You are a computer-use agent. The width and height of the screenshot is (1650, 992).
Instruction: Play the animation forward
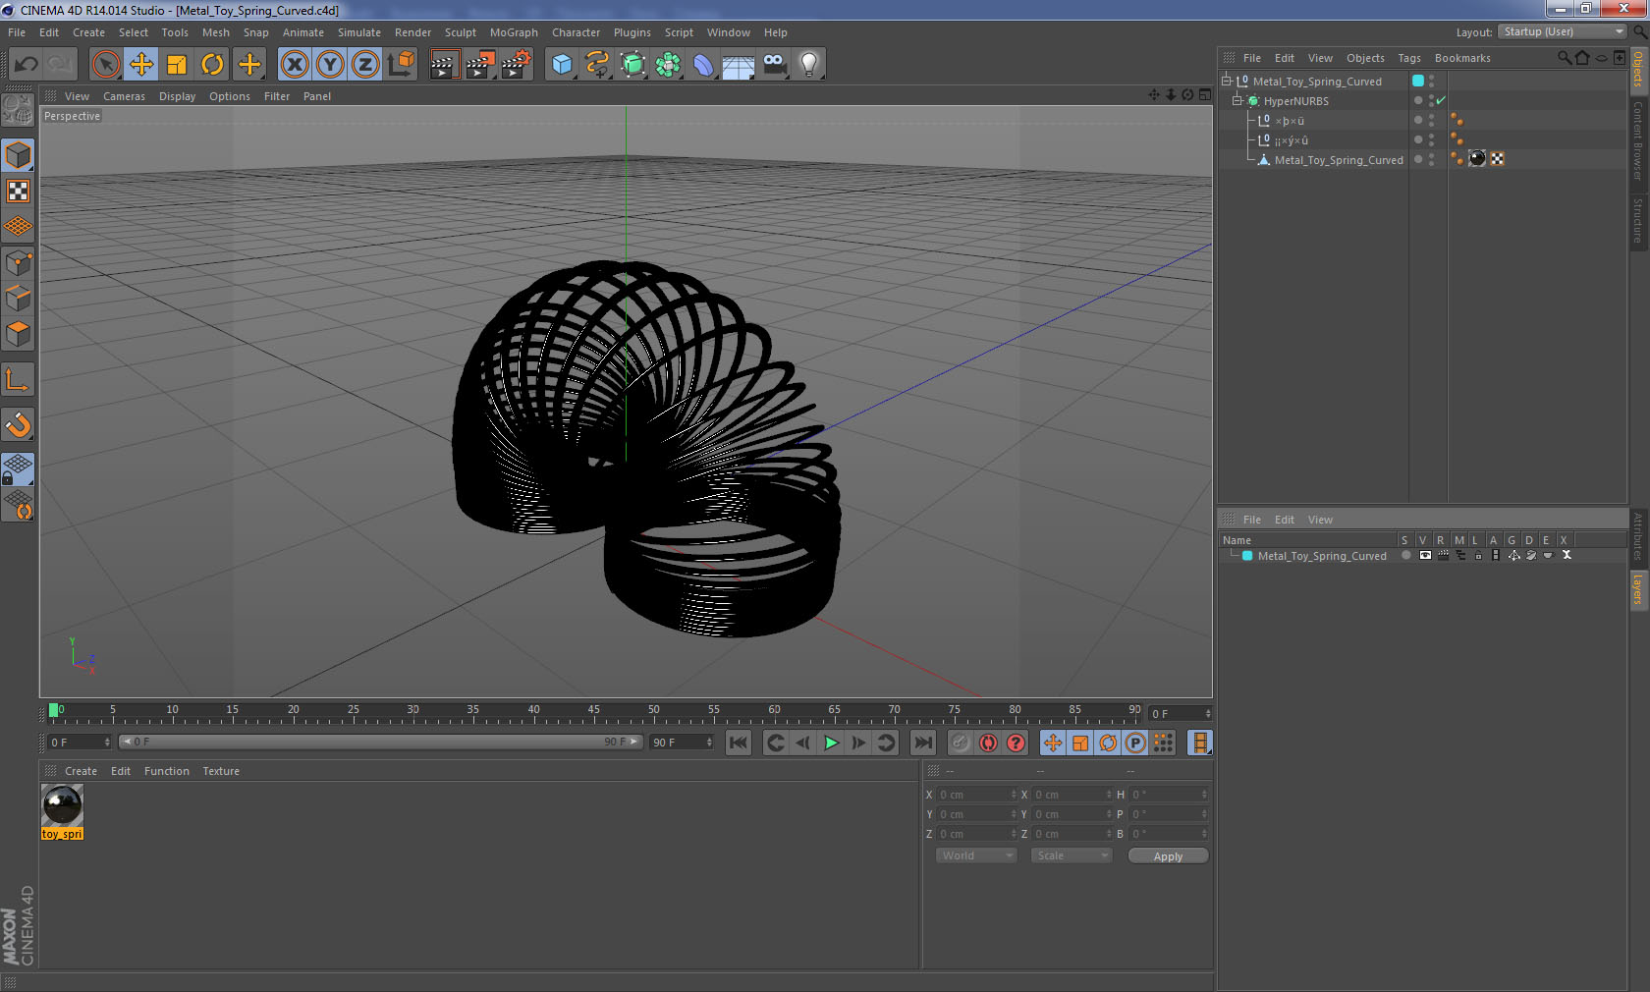[831, 743]
